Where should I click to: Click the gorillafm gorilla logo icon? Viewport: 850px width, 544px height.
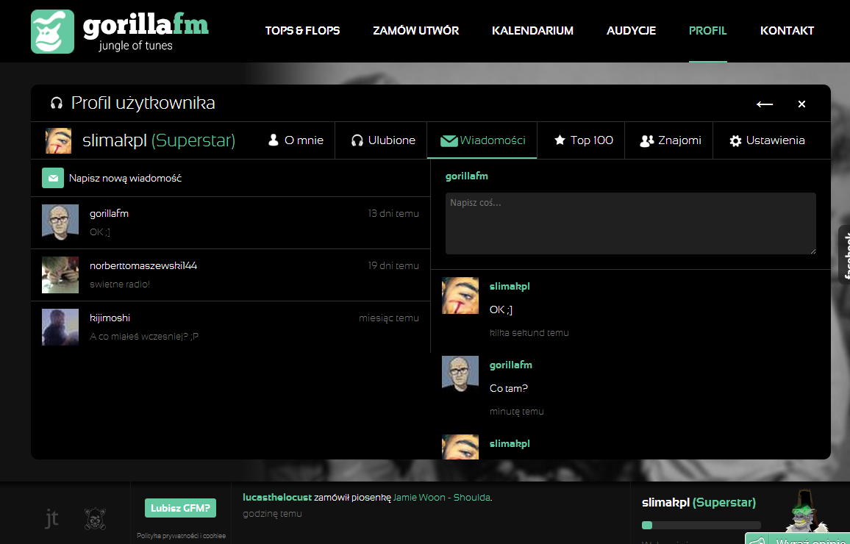click(x=53, y=32)
